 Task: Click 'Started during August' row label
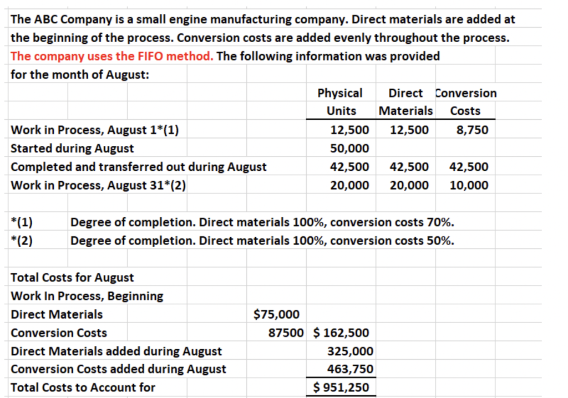72,148
